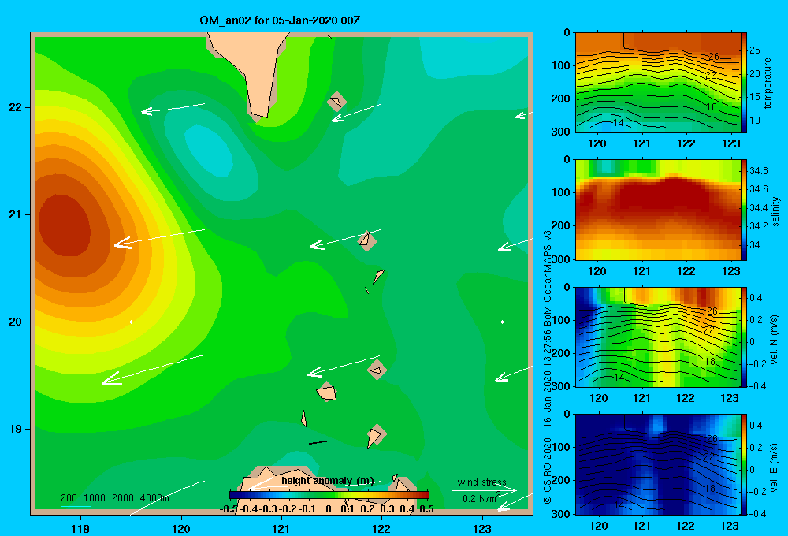Click the title "OM_an02 for 05-Jan-2020 00Z"

[x=280, y=20]
